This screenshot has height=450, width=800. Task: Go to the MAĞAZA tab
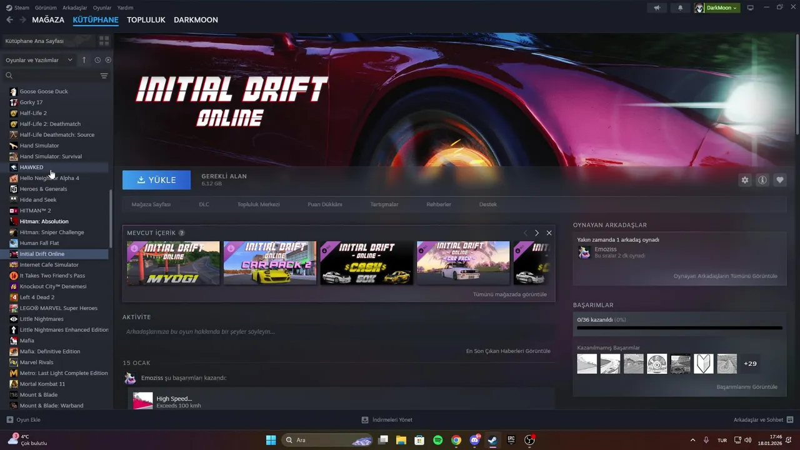[48, 20]
